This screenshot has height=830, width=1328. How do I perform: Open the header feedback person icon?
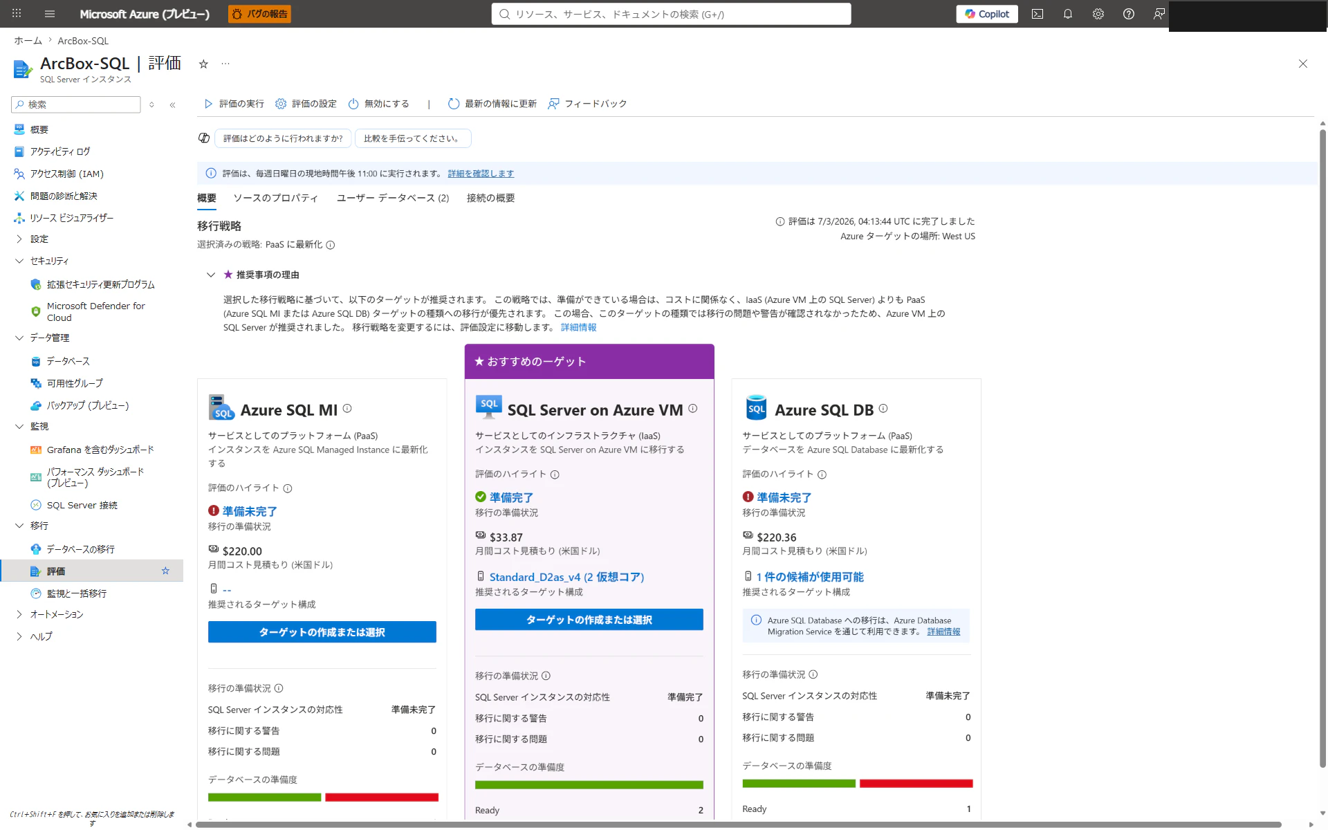[x=1159, y=14]
